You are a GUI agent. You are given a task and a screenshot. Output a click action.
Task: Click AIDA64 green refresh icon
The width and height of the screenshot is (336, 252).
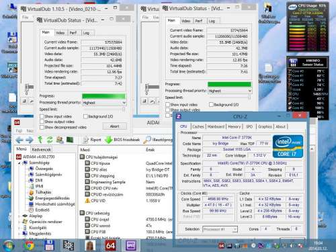click(50, 140)
